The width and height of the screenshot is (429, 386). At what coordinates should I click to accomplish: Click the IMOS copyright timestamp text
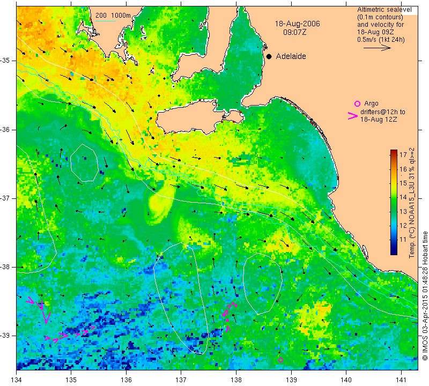coord(425,295)
